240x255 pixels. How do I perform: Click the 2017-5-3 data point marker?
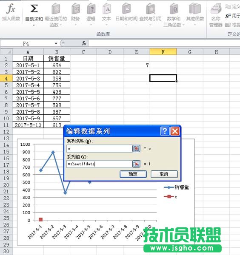[65, 193]
